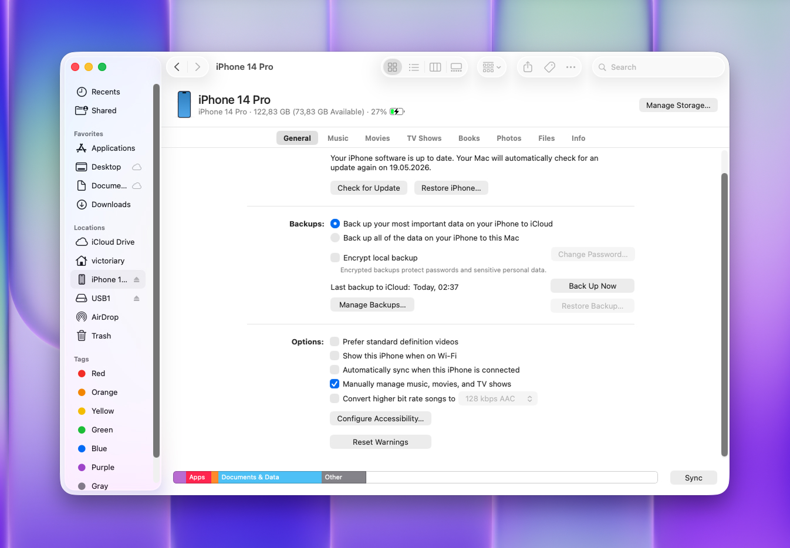The image size is (790, 548).
Task: Click the iPhone device icon in header
Action: point(184,104)
